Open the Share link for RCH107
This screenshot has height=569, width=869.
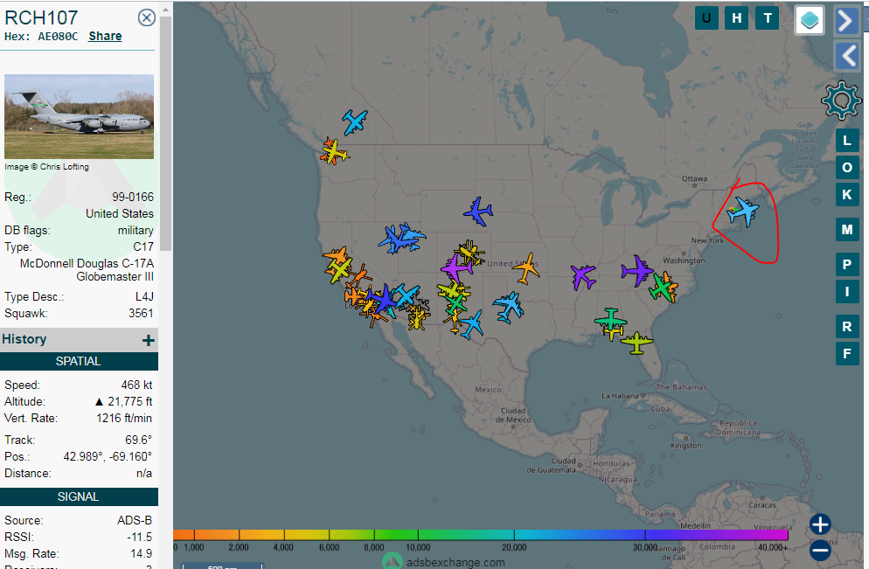point(105,36)
